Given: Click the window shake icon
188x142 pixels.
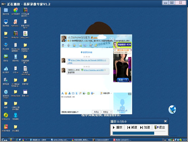Looking at the screenshot, I should coord(73,93).
